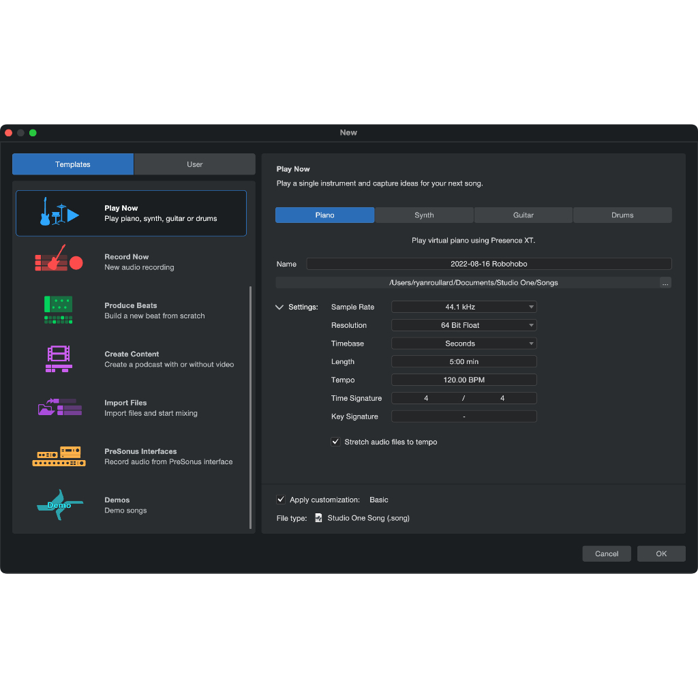
Task: Select the Drums instrument tab
Action: (x=622, y=215)
